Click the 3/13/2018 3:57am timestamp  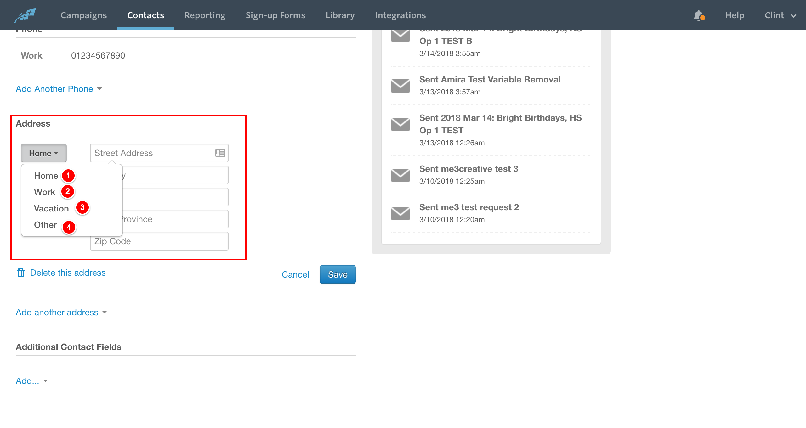450,92
